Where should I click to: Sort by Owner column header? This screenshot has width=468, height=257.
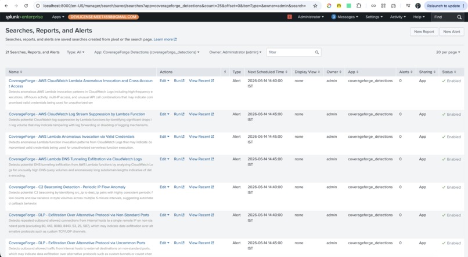pos(334,72)
